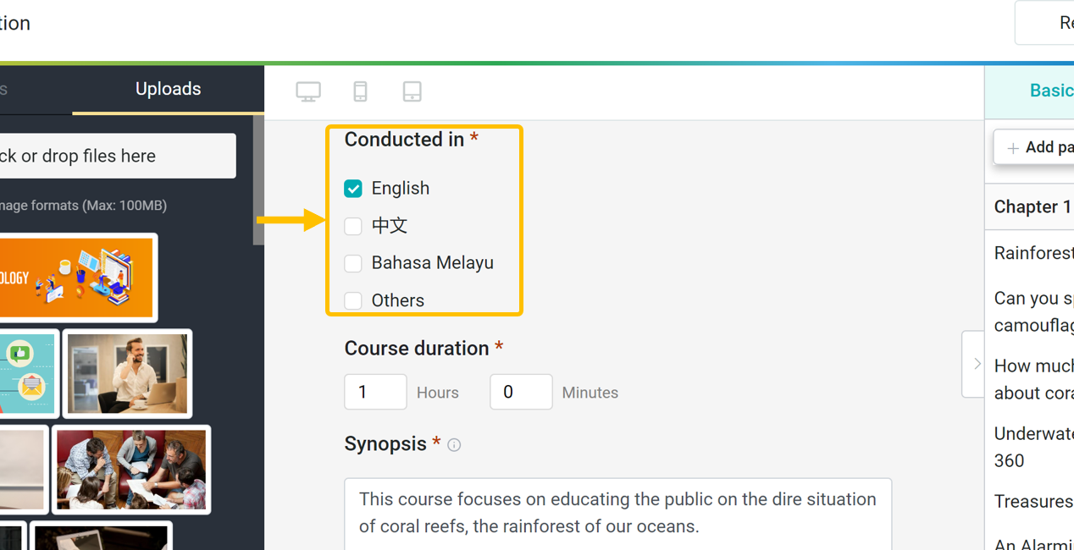Check the Others language checkbox
Image resolution: width=1074 pixels, height=550 pixels.
click(x=353, y=300)
